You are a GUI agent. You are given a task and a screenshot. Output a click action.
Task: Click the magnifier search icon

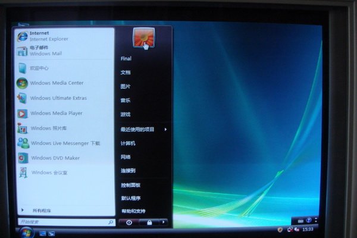(x=111, y=222)
